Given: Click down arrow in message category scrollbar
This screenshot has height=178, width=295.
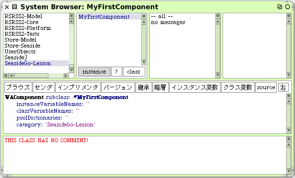Looking at the screenshot, I should pyautogui.click(x=218, y=75).
